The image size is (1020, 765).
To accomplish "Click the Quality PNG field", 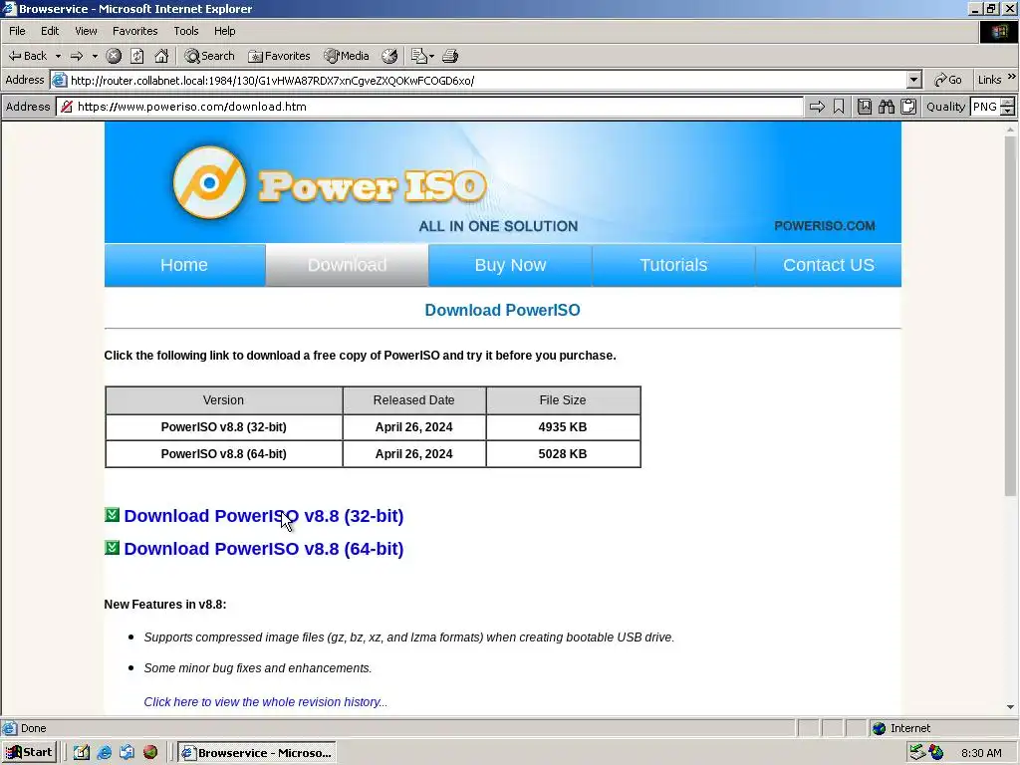I will pos(985,107).
